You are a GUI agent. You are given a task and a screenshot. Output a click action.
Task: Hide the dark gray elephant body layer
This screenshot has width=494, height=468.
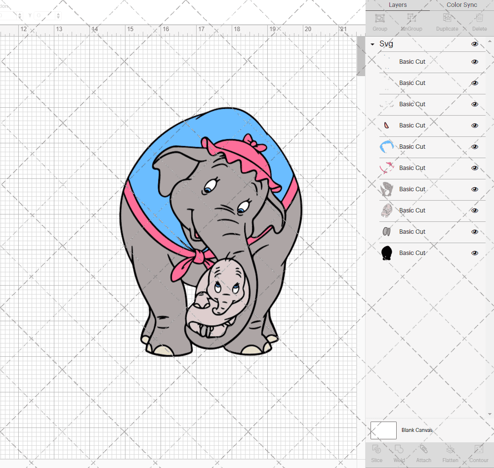(x=474, y=189)
